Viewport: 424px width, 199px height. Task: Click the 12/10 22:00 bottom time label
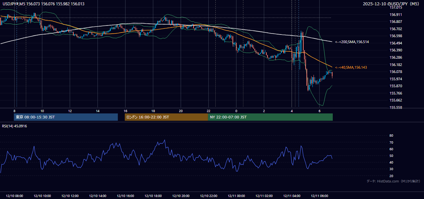[x=208, y=196]
